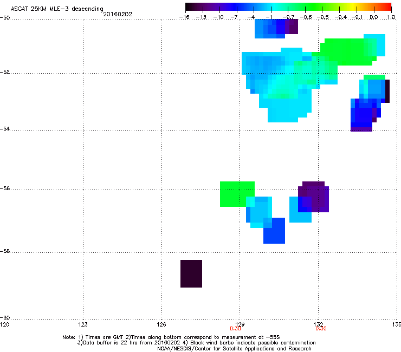Click the -7 label on the color scale

234,17
